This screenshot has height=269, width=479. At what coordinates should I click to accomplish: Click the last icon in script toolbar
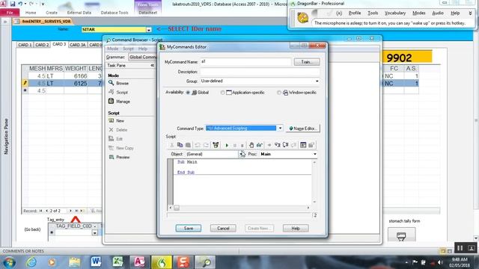[311, 145]
